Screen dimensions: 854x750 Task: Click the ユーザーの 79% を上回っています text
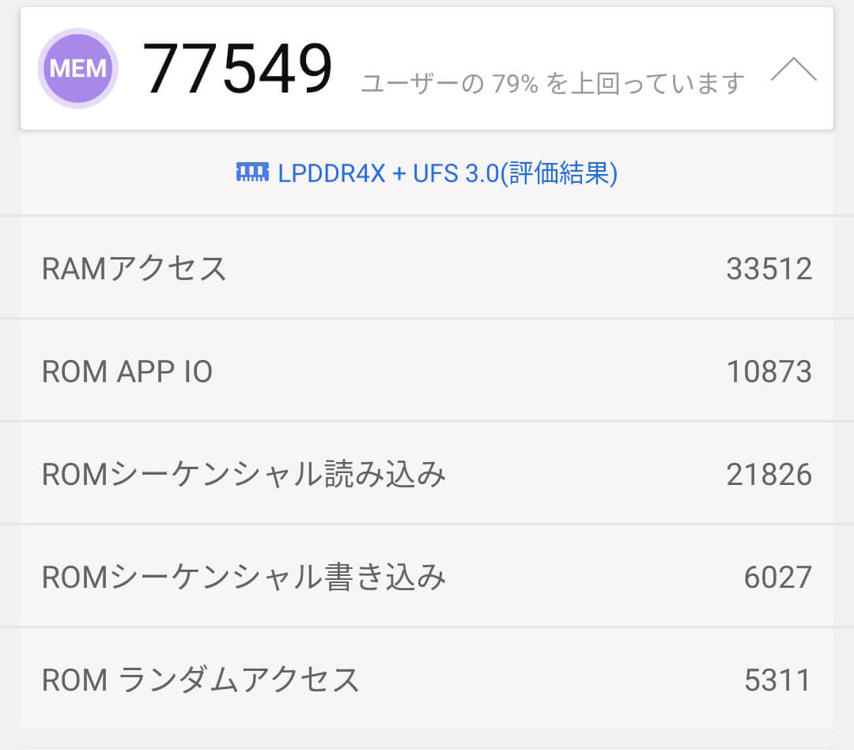point(552,84)
